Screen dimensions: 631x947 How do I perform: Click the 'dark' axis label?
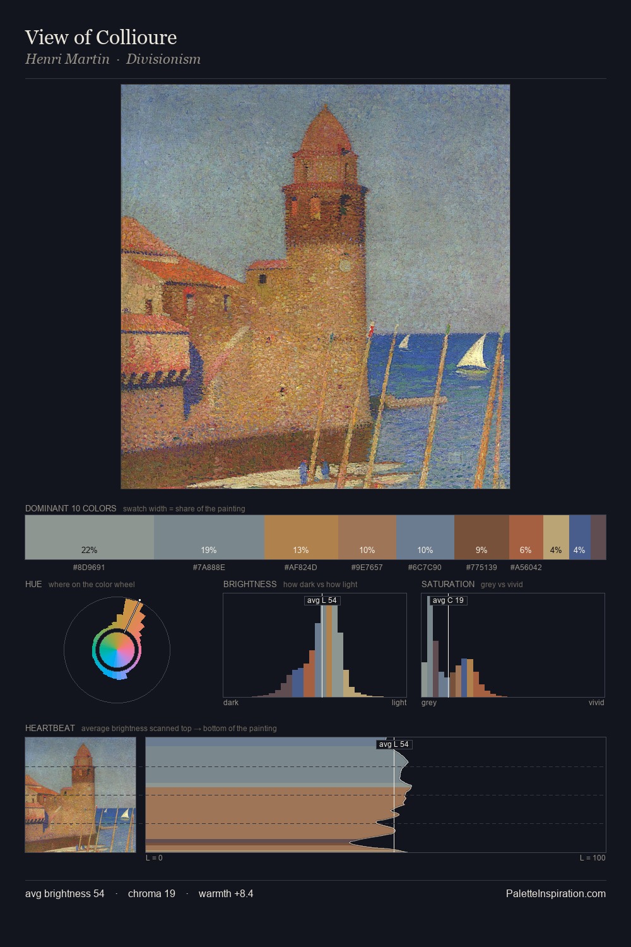click(x=231, y=703)
